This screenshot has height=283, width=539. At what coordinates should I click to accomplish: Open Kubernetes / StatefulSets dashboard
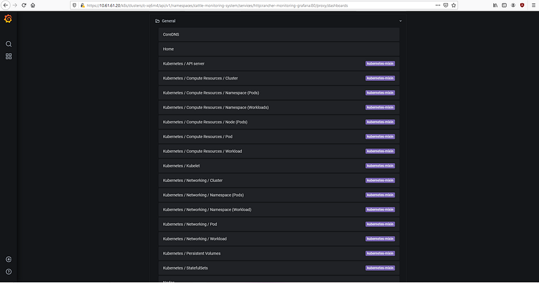pyautogui.click(x=279, y=268)
